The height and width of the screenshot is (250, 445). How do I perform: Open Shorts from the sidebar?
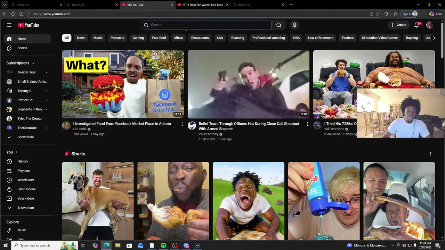coord(27,48)
